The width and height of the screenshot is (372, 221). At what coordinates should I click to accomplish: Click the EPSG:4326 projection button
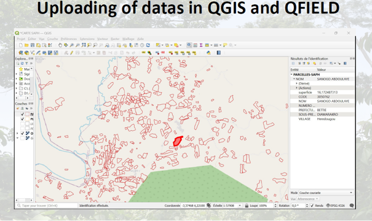tap(336, 206)
